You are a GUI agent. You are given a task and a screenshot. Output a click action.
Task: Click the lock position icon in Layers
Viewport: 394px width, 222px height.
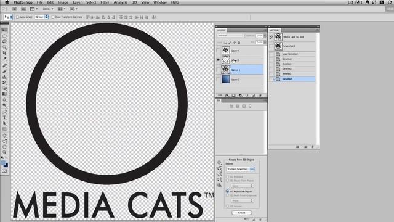[235, 43]
